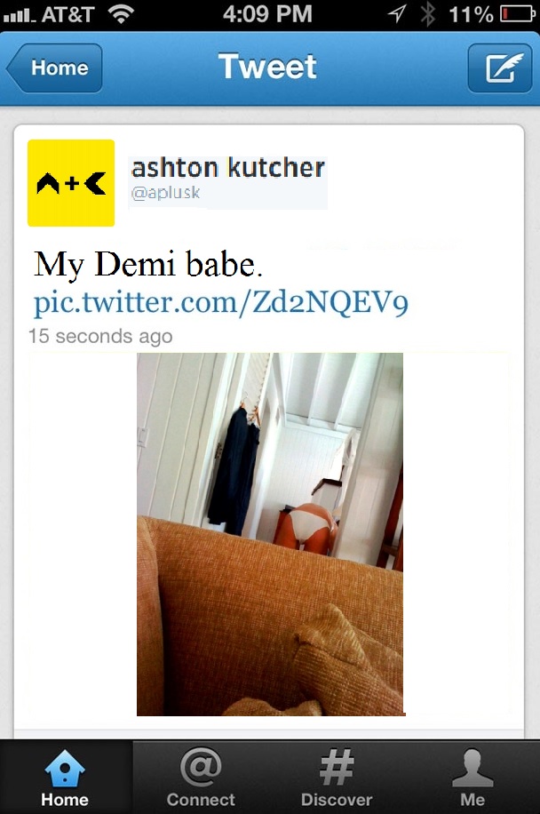Tap the Tweet title in header
The width and height of the screenshot is (540, 814).
(267, 67)
